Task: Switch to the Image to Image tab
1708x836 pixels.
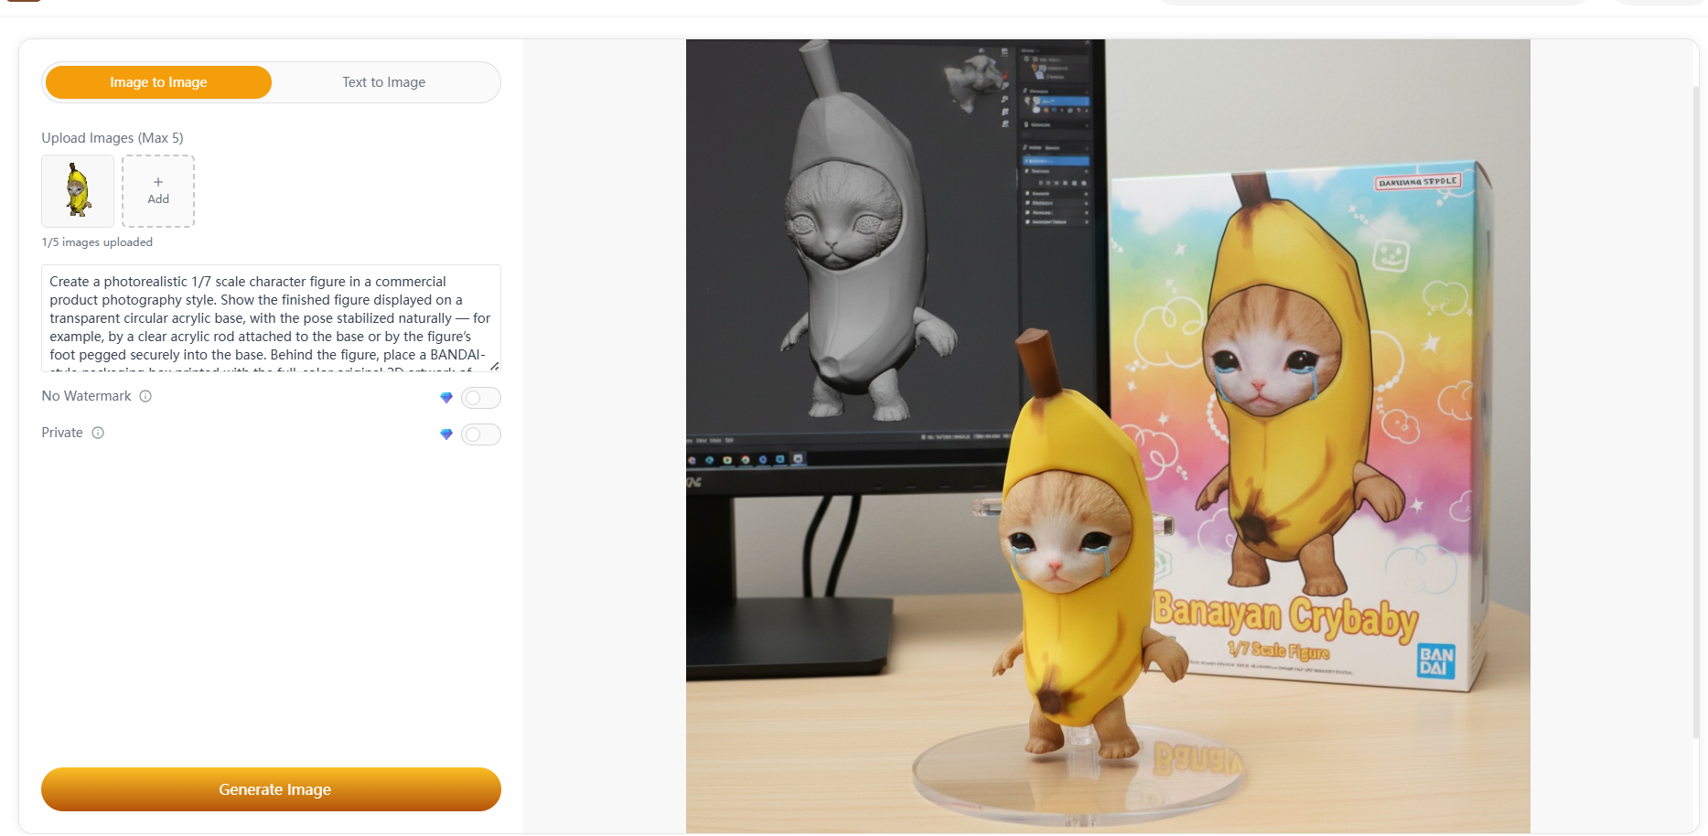Action: point(158,82)
